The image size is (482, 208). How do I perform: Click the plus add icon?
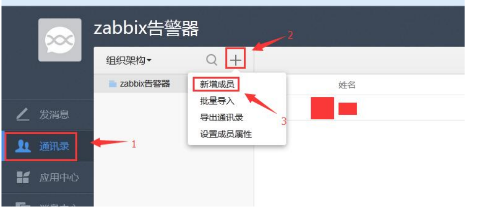point(235,60)
